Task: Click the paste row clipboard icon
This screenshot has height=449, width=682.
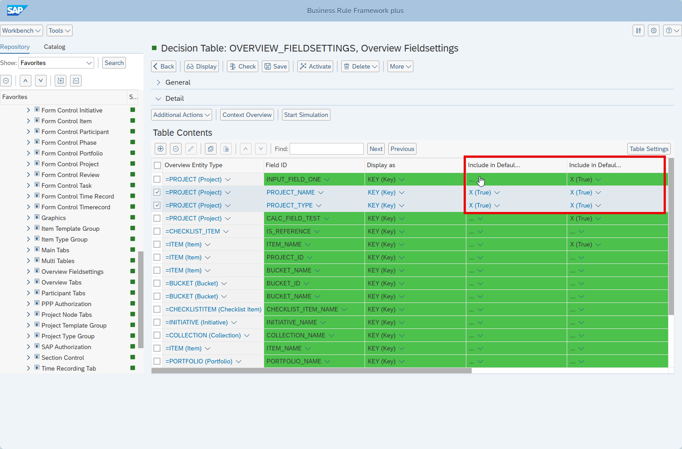Action: [226, 149]
